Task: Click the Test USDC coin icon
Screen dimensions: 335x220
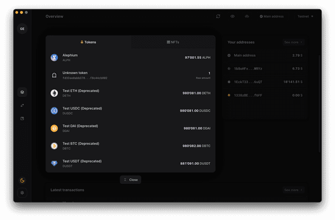Action: point(54,111)
